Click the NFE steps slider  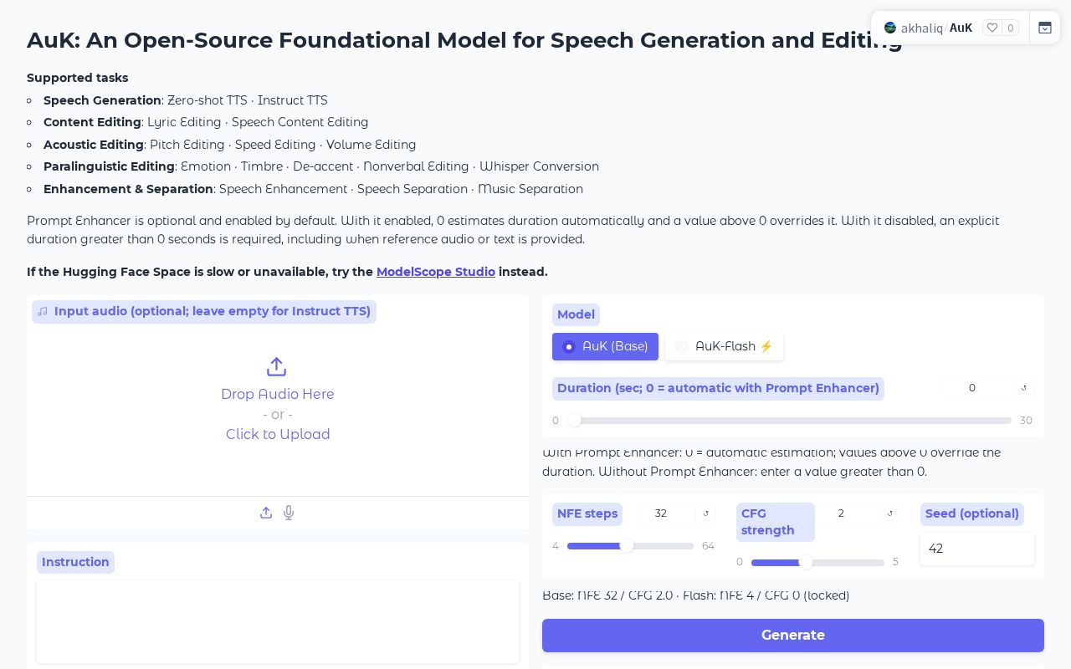pyautogui.click(x=630, y=546)
